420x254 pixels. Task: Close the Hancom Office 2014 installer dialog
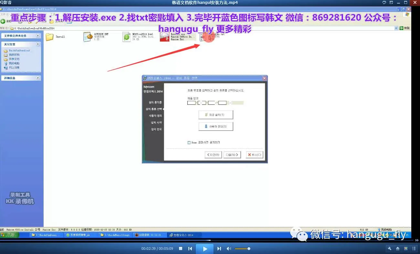tap(265, 78)
